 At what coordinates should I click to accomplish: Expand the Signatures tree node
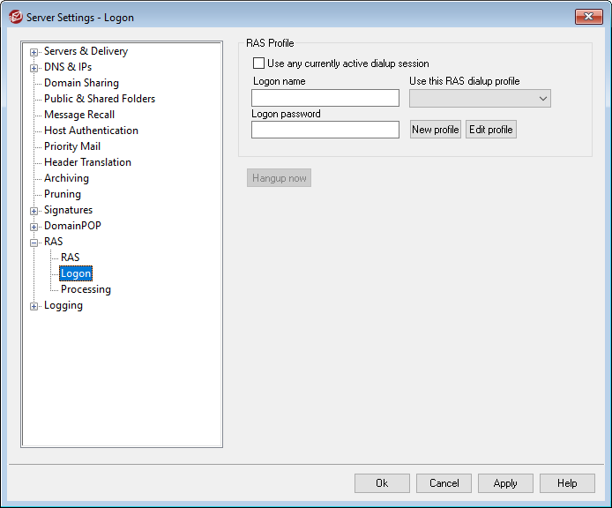[34, 211]
